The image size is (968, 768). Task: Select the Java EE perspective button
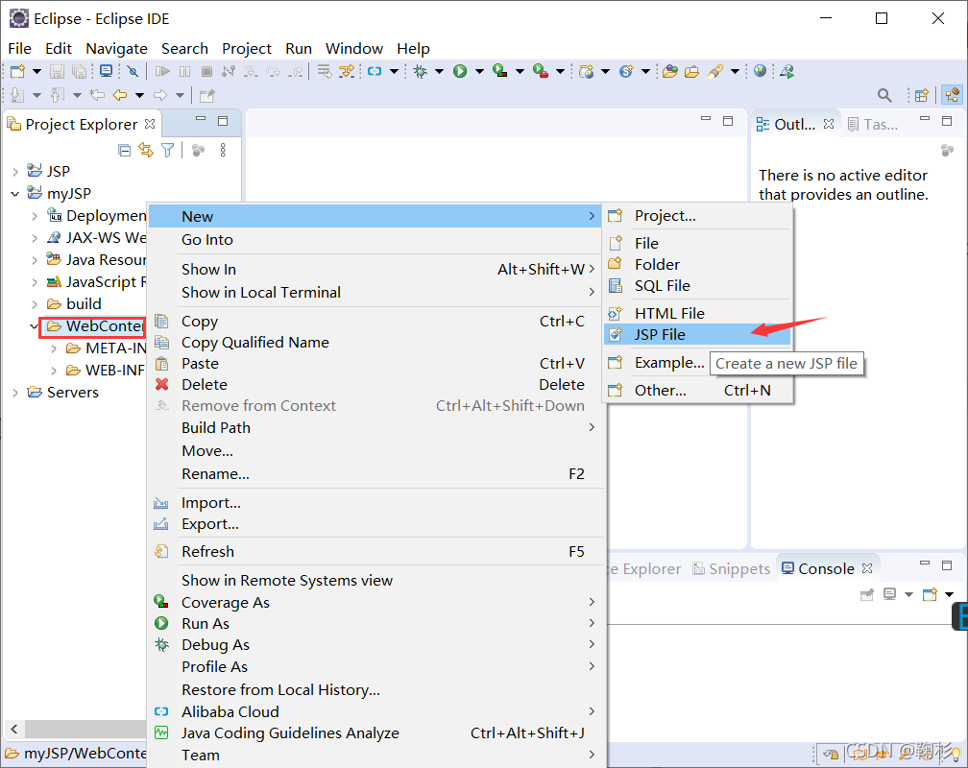coord(952,95)
